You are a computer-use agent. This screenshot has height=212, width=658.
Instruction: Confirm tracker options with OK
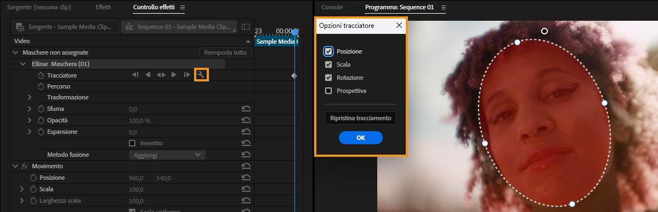[x=361, y=138]
